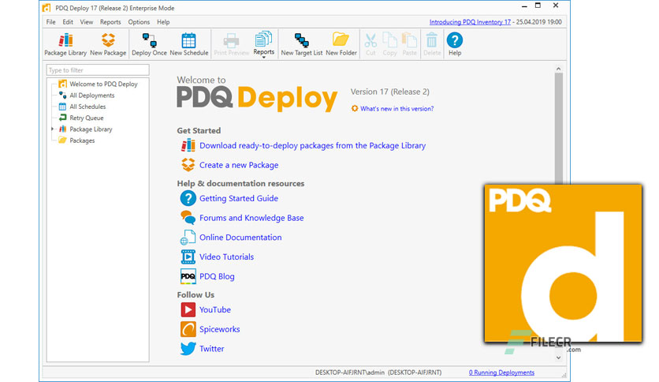The width and height of the screenshot is (659, 382).
Task: Open the Introducing PDQ Inventory 17 link
Action: pyautogui.click(x=470, y=22)
